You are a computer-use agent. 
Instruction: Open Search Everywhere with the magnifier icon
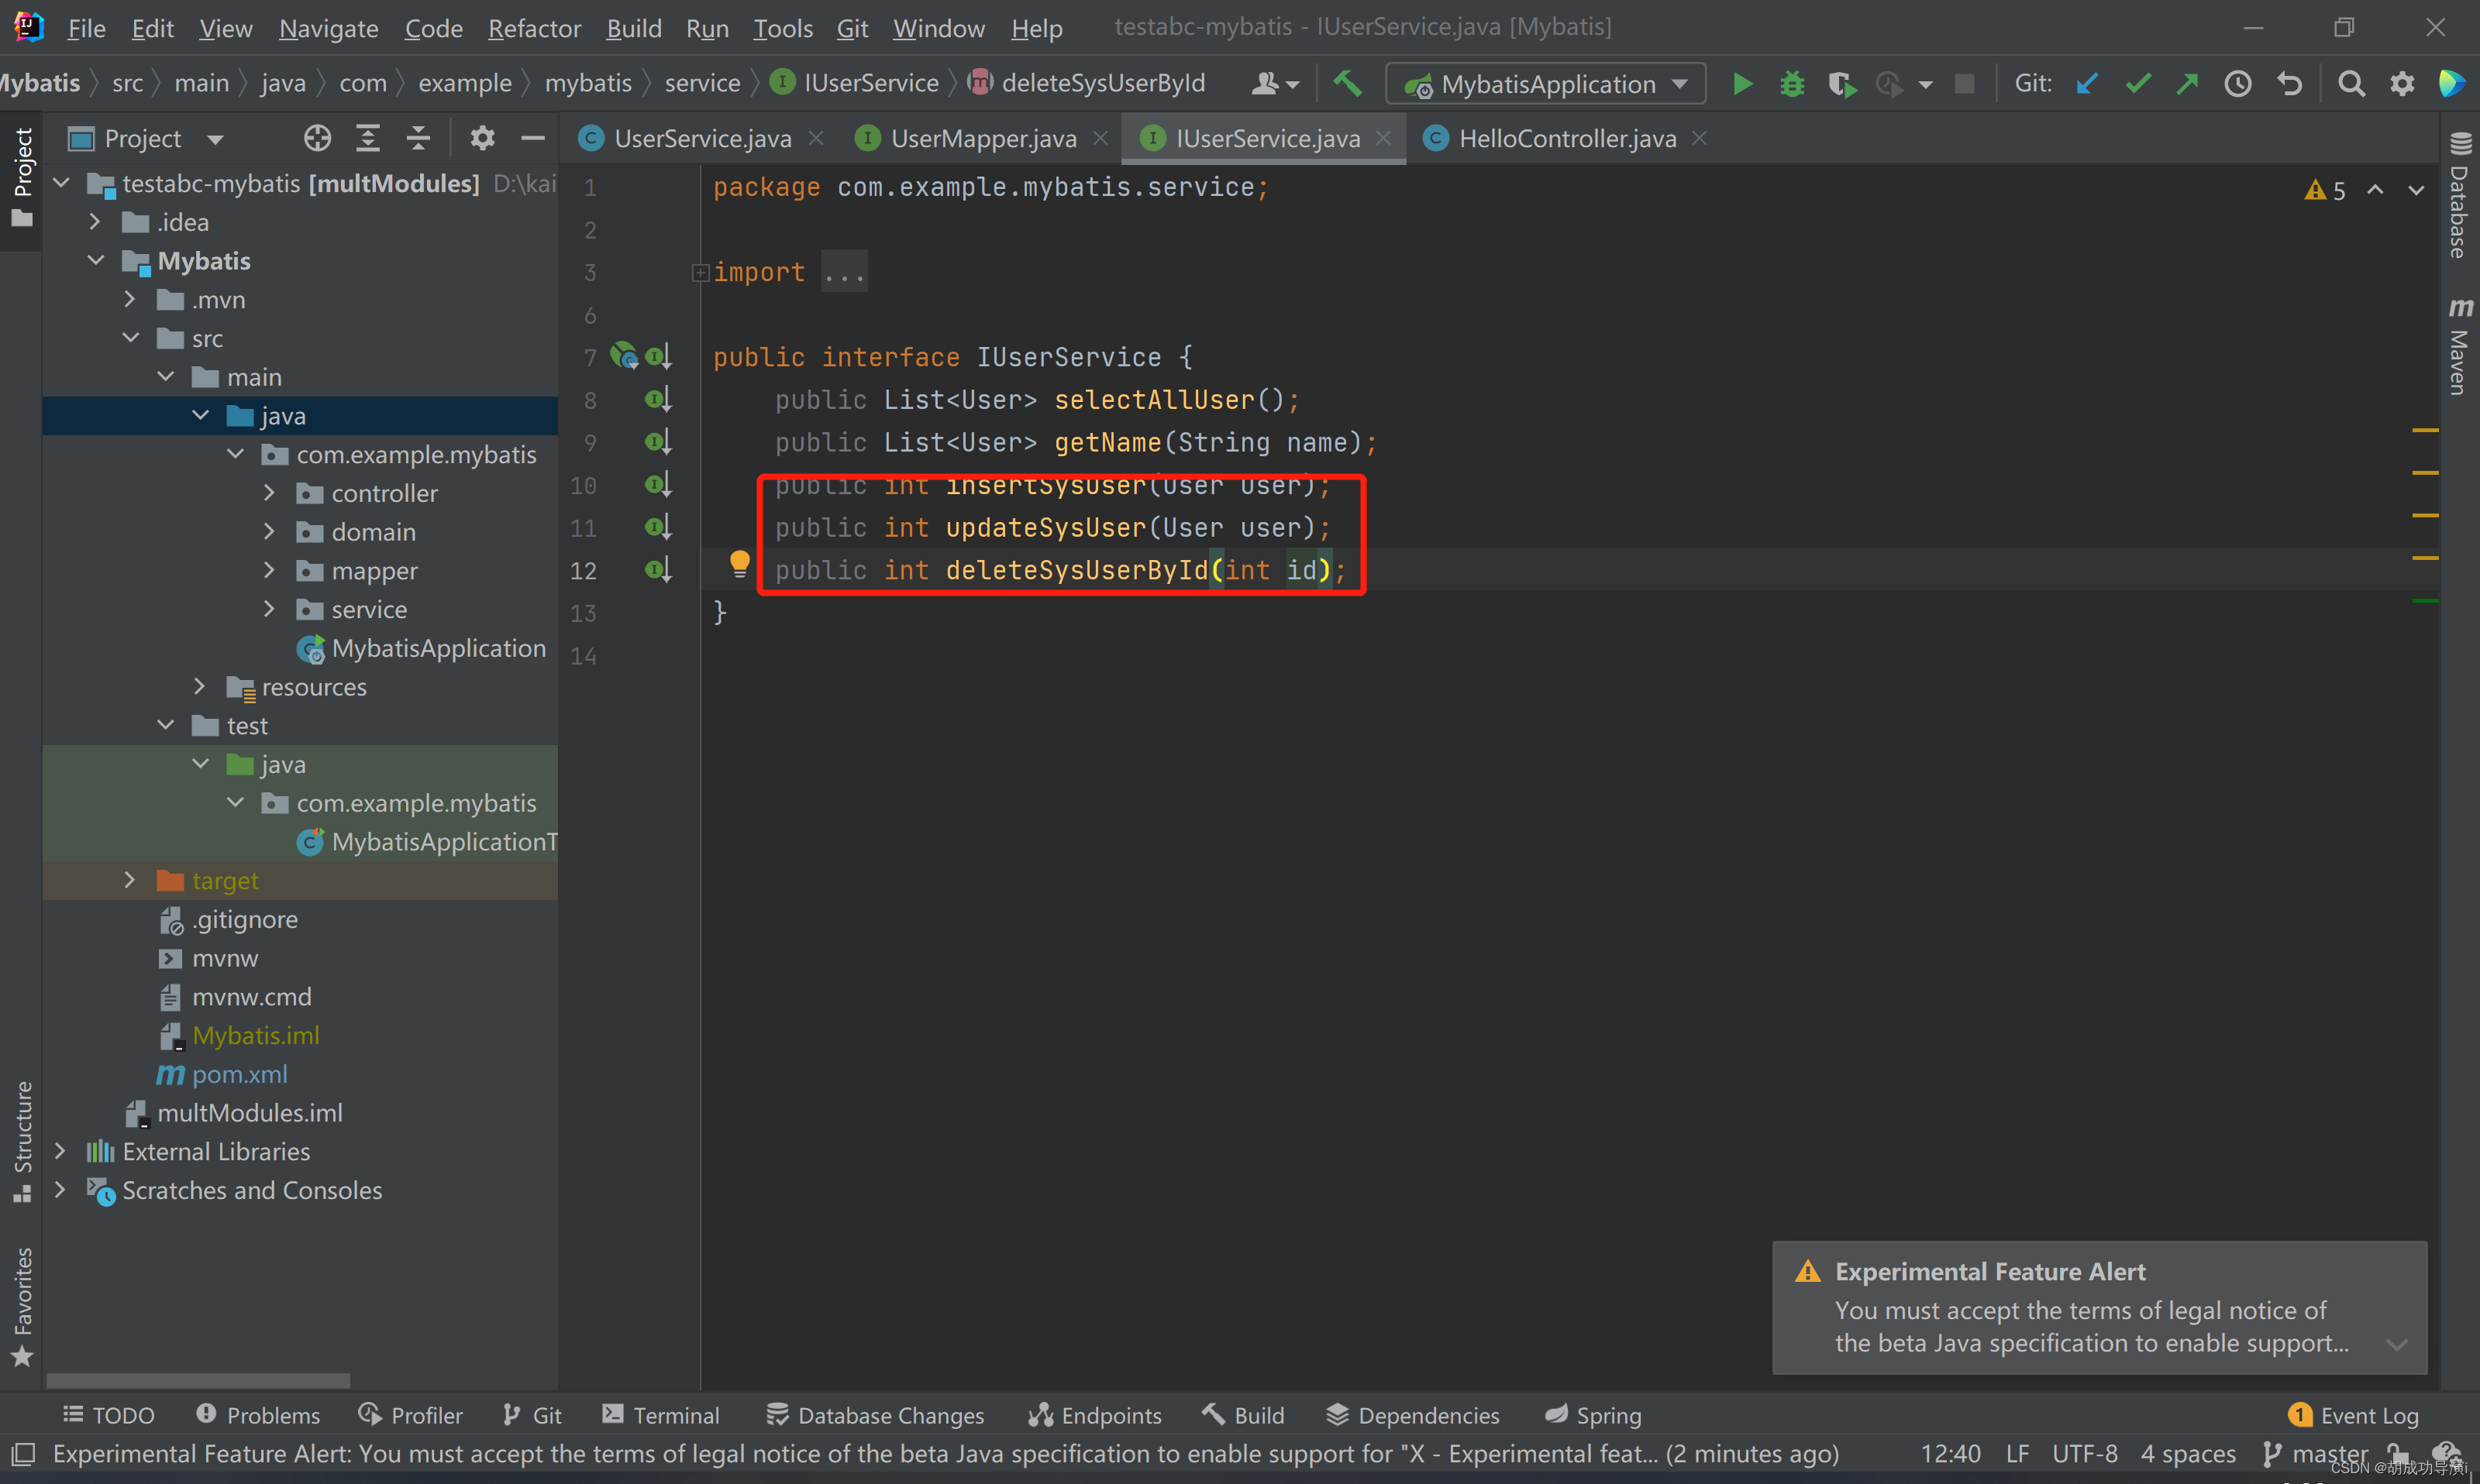click(x=2351, y=83)
